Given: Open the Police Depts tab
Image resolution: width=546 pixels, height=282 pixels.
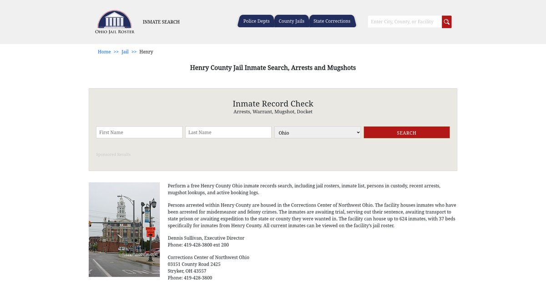Looking at the screenshot, I should coord(256,21).
